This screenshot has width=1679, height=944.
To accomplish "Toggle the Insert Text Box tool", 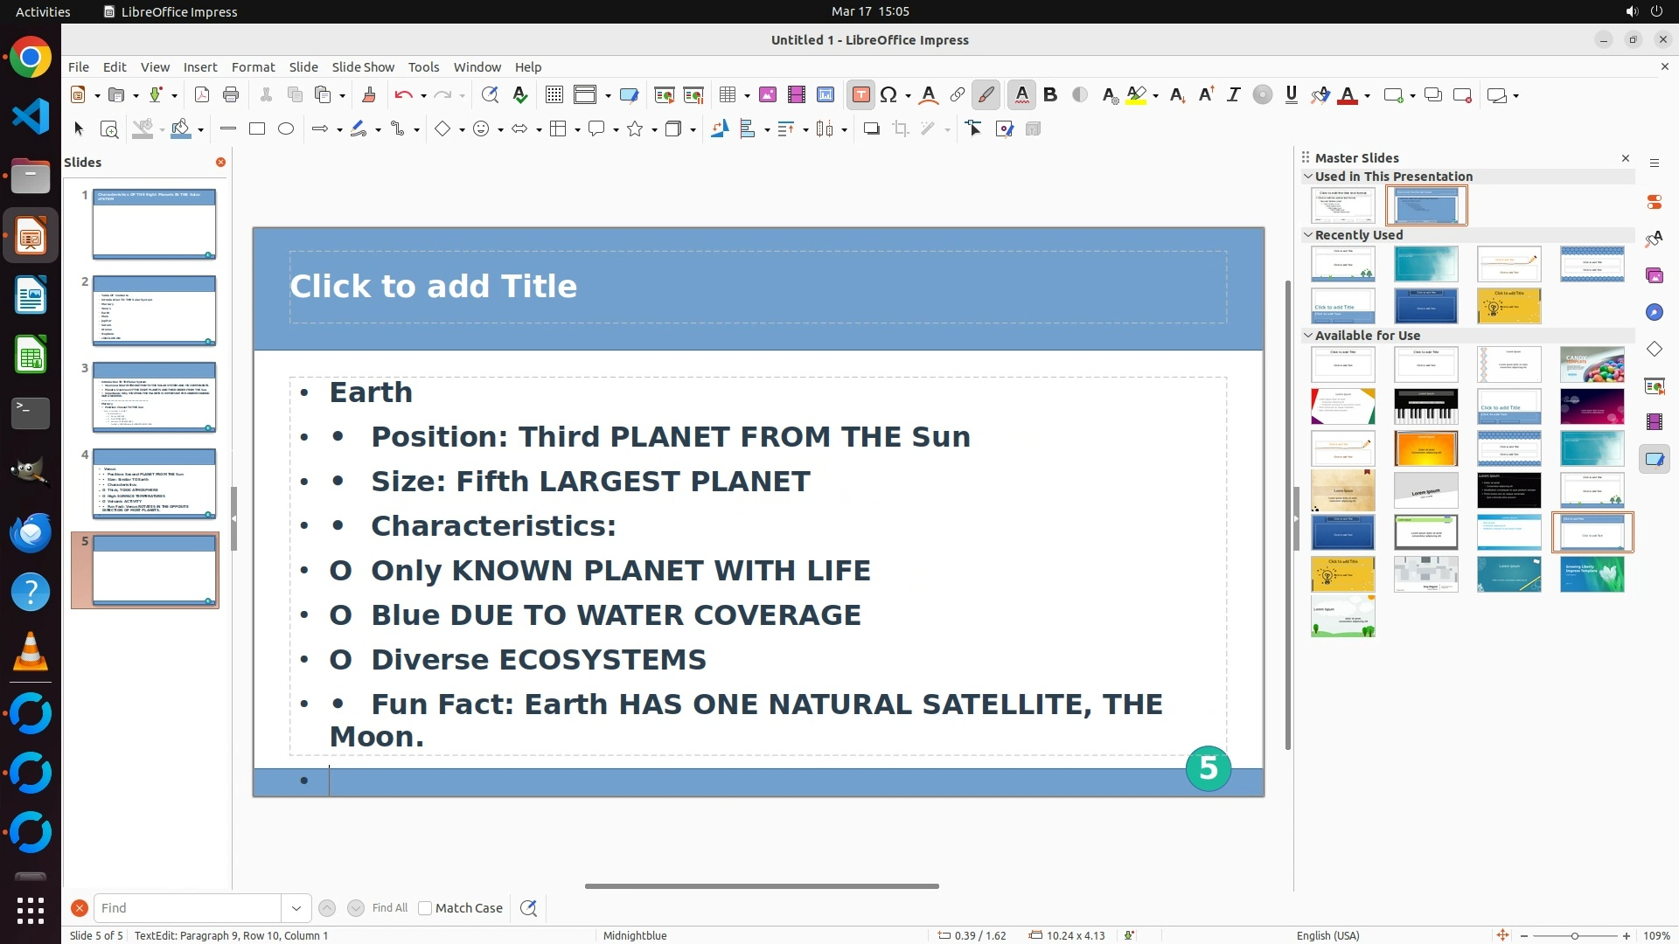I will tap(860, 95).
